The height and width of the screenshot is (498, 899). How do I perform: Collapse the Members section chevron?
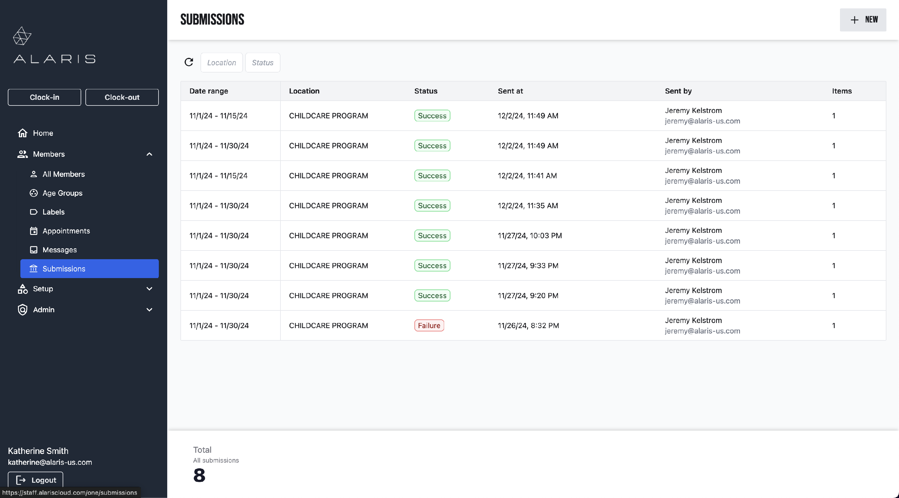[x=149, y=154]
